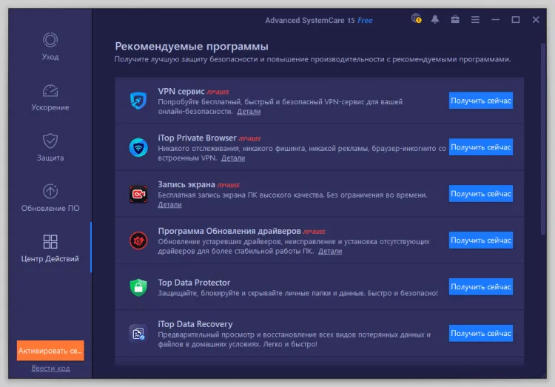
Task: Click the iTop Data Recovery icon
Action: pyautogui.click(x=138, y=334)
